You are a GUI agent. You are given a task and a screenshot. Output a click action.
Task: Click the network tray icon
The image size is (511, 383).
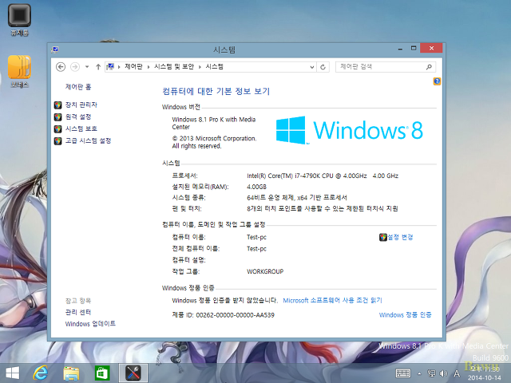pyautogui.click(x=432, y=373)
